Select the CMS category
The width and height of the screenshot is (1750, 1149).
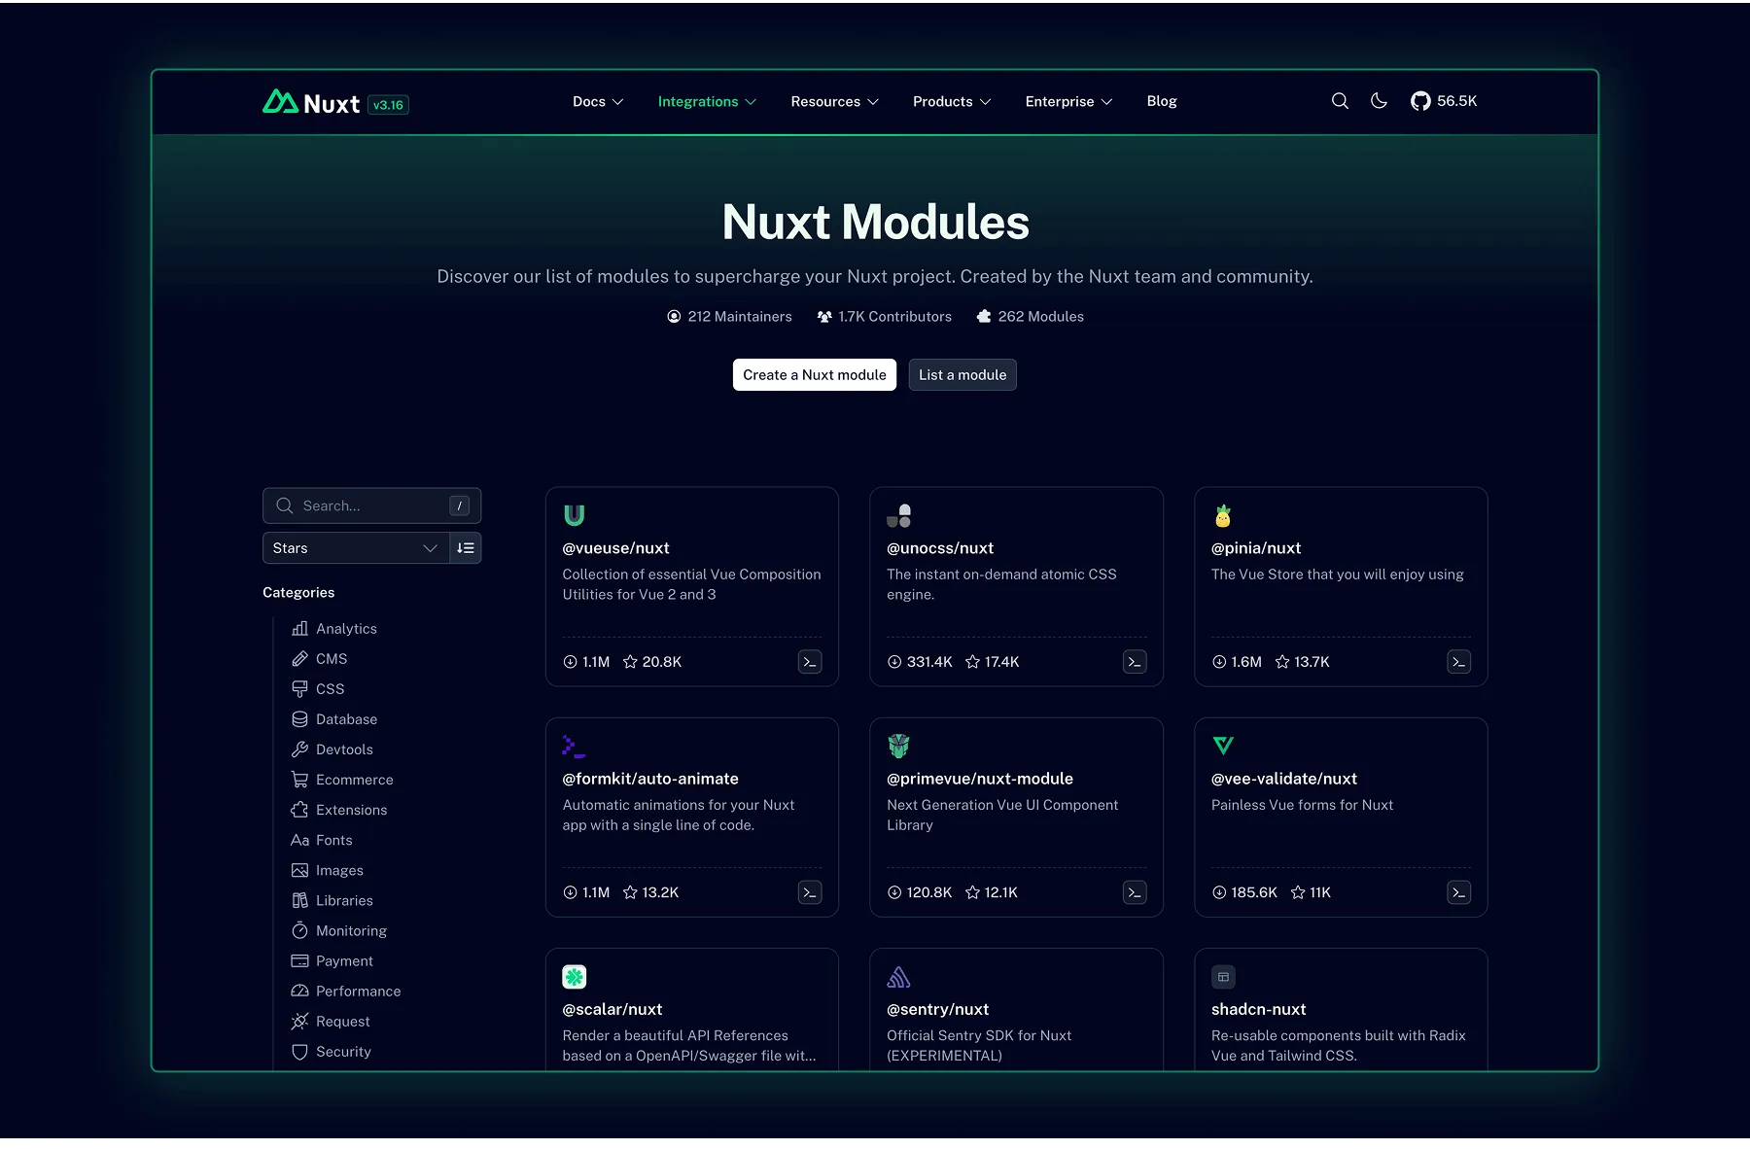point(320,659)
